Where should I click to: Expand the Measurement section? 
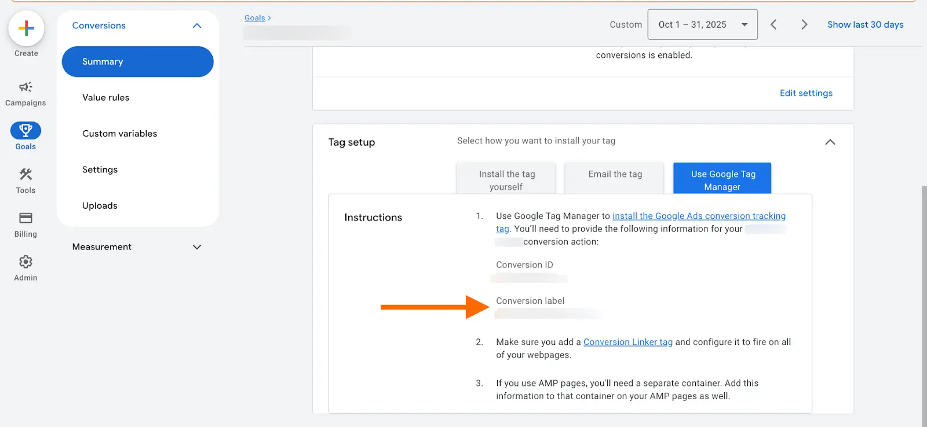[x=197, y=247]
